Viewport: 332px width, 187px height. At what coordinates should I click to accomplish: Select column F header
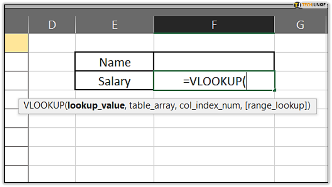click(214, 25)
